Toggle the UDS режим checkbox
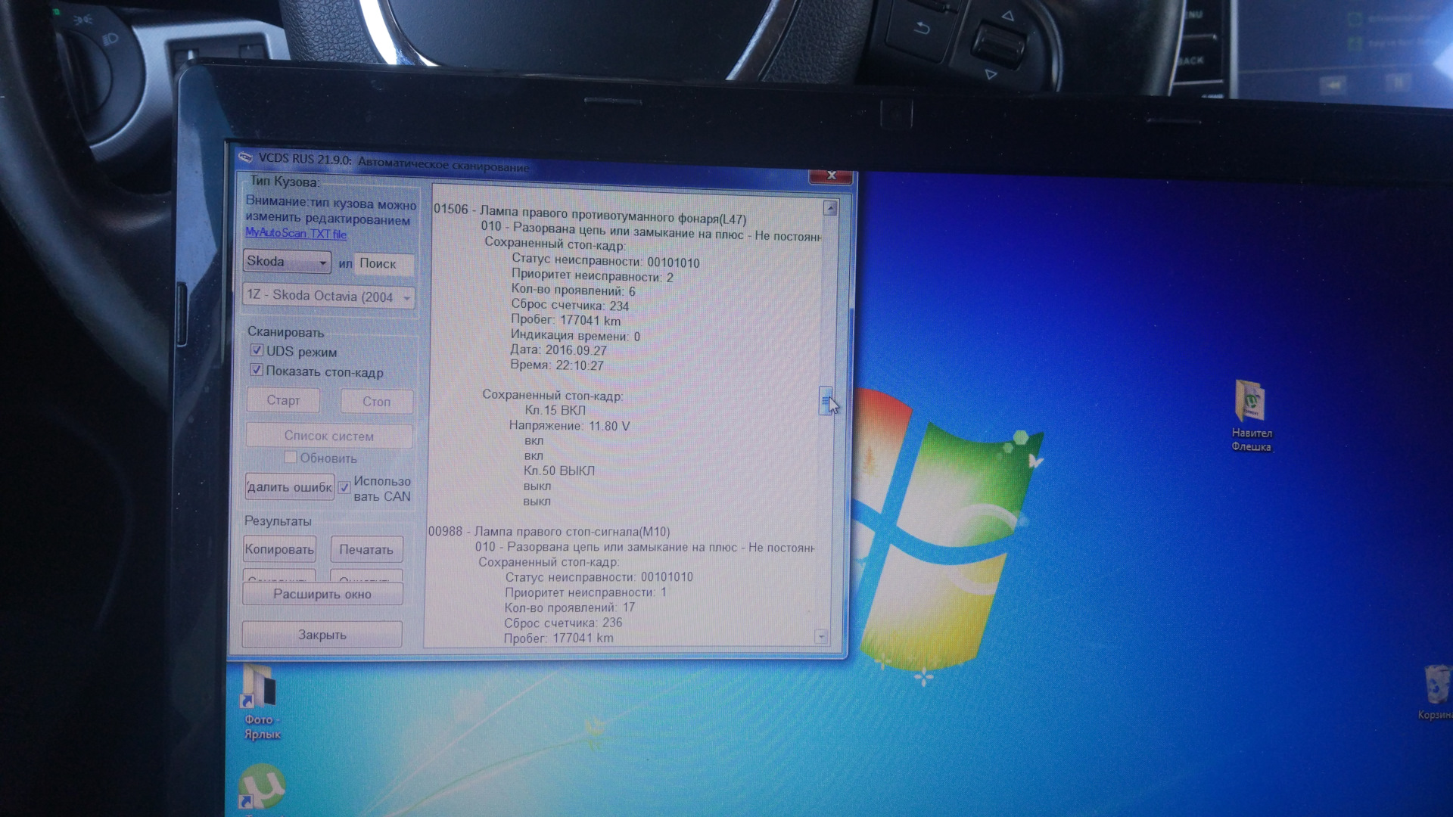The image size is (1453, 817). tap(257, 350)
